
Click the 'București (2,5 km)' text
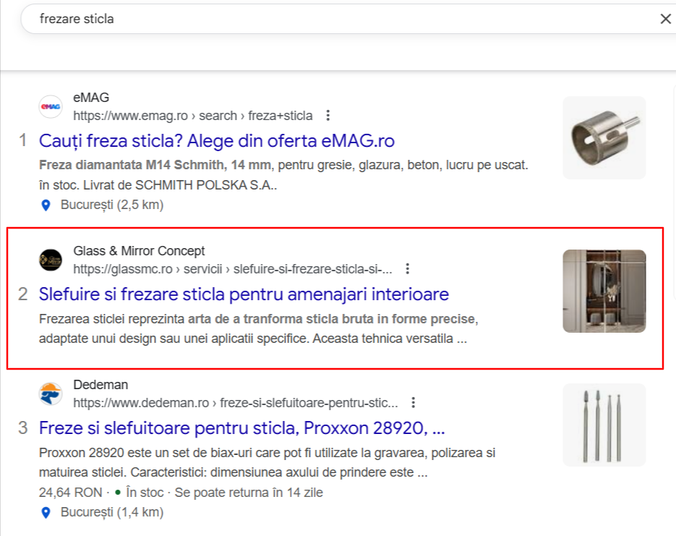click(112, 205)
